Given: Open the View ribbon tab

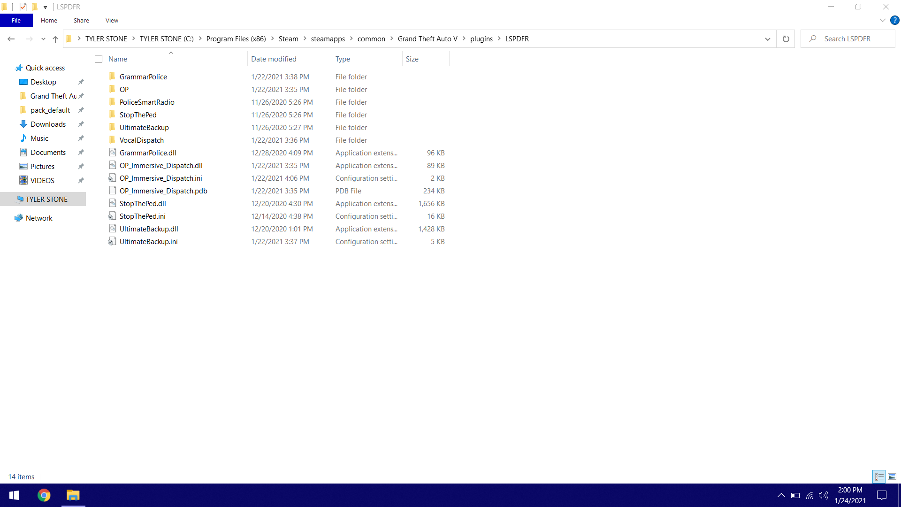Looking at the screenshot, I should [112, 20].
